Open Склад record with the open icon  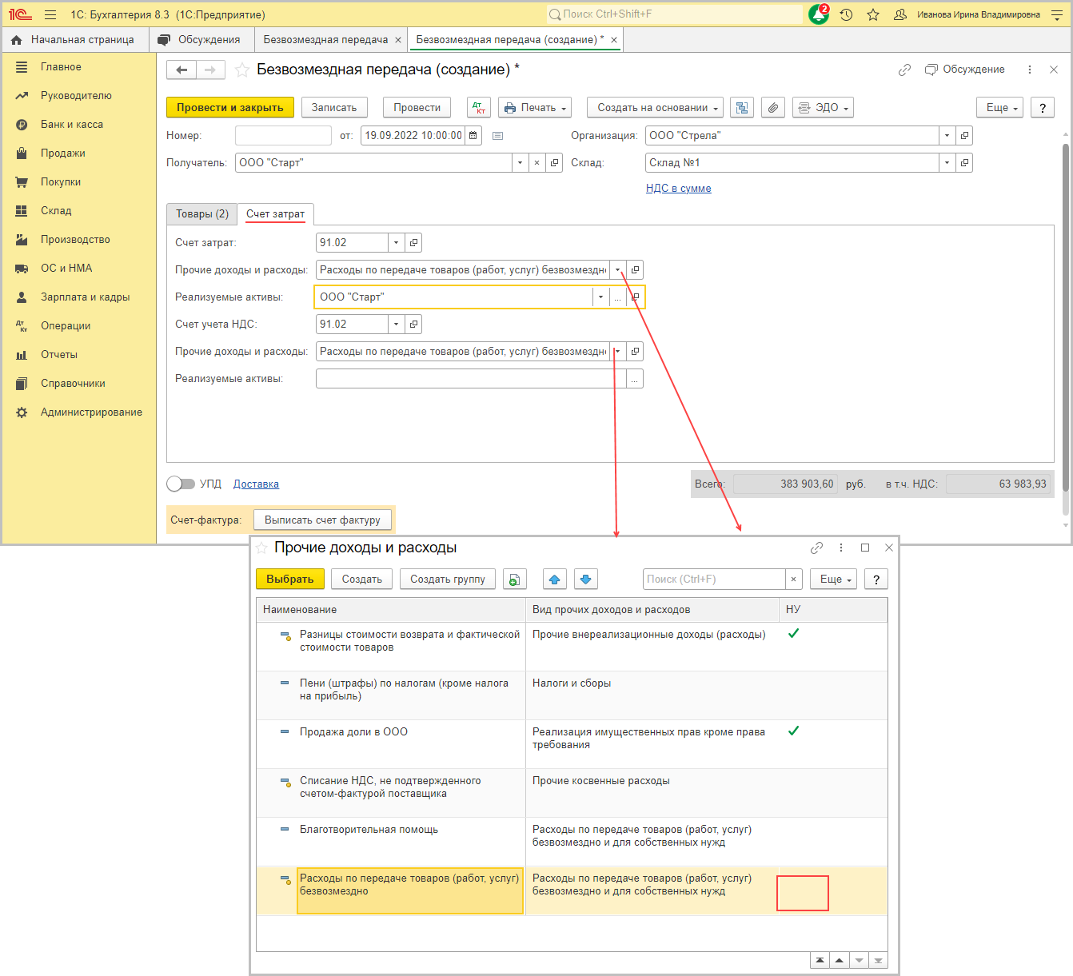coord(965,163)
